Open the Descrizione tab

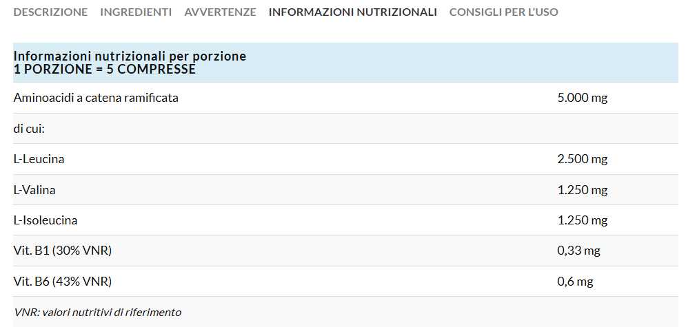tap(50, 12)
